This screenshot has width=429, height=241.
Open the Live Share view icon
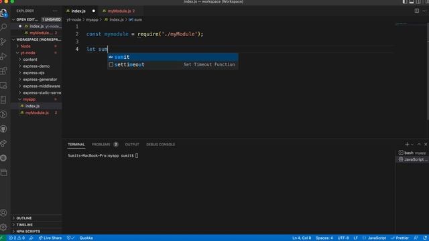tap(3, 143)
